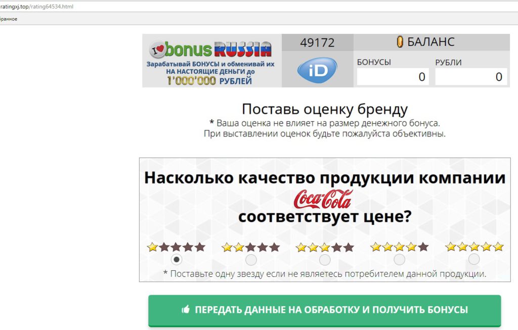Click the heading Поставь оценку бренду
518x330 pixels.
pyautogui.click(x=325, y=109)
